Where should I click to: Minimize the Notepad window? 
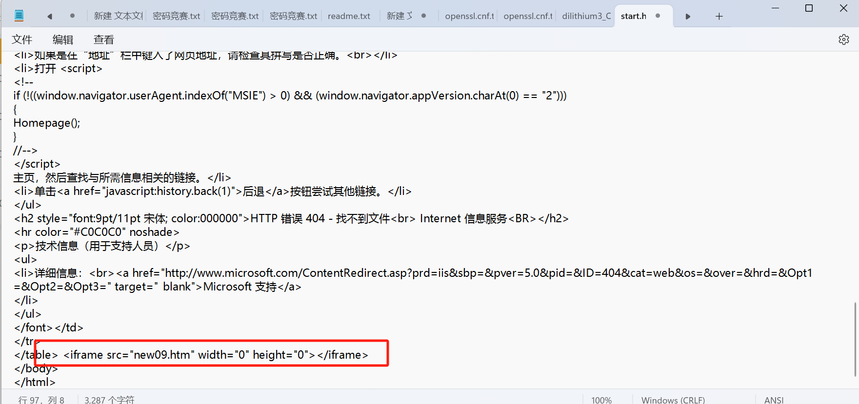(x=775, y=8)
